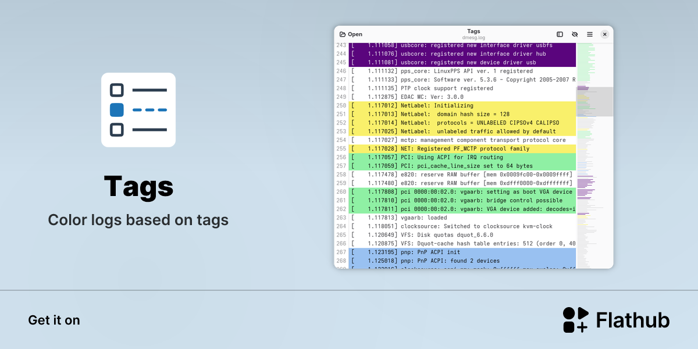Select blue pnp: PnP ACPI init line
This screenshot has height=349, width=698.
pos(462,252)
